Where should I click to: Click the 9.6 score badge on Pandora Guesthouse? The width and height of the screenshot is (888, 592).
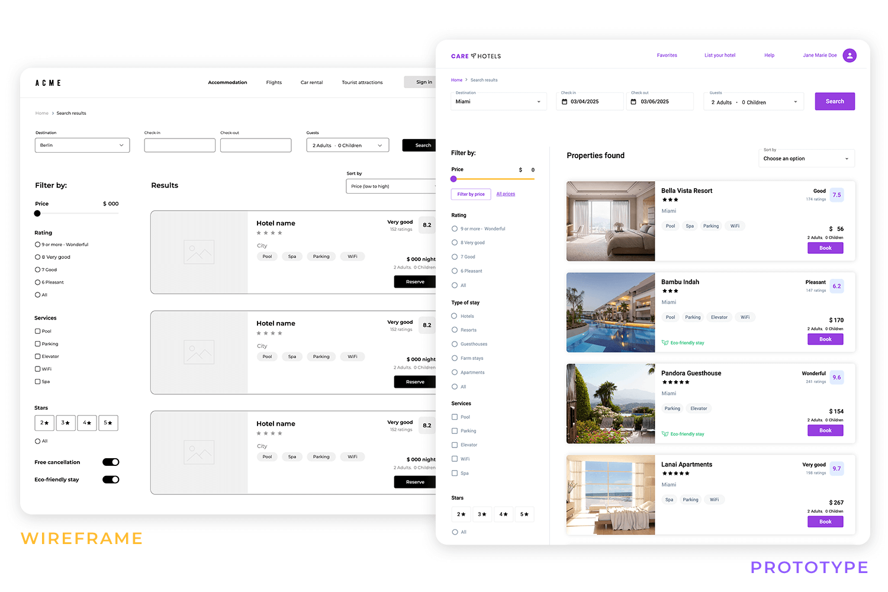tap(836, 377)
